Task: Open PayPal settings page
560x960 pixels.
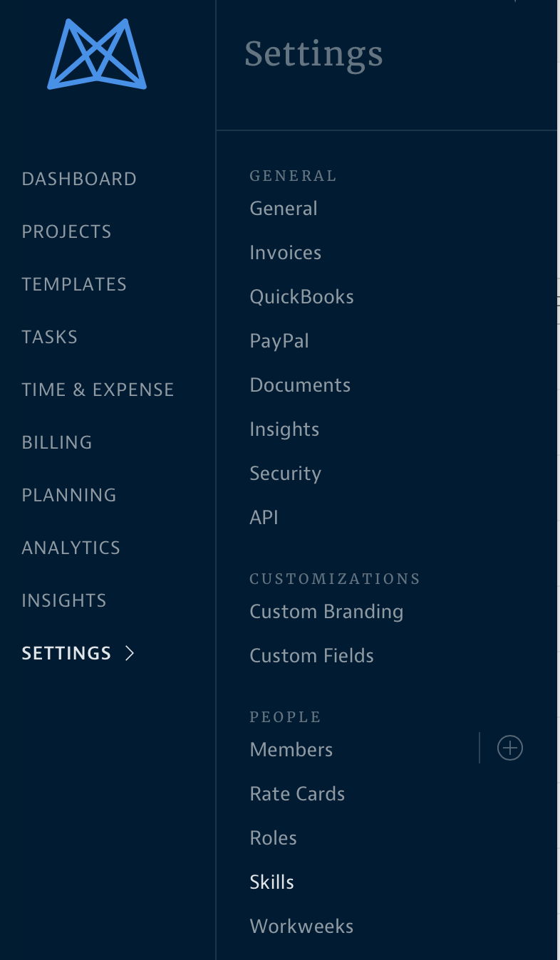Action: pos(279,341)
